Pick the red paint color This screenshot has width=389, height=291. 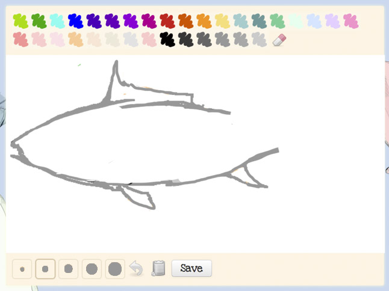[167, 21]
